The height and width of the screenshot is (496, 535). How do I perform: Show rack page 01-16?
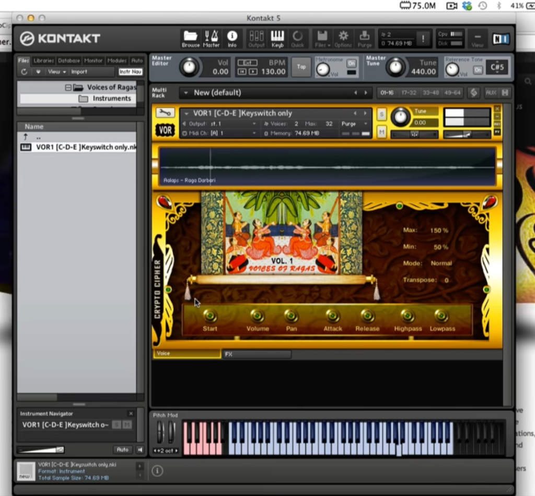click(387, 93)
